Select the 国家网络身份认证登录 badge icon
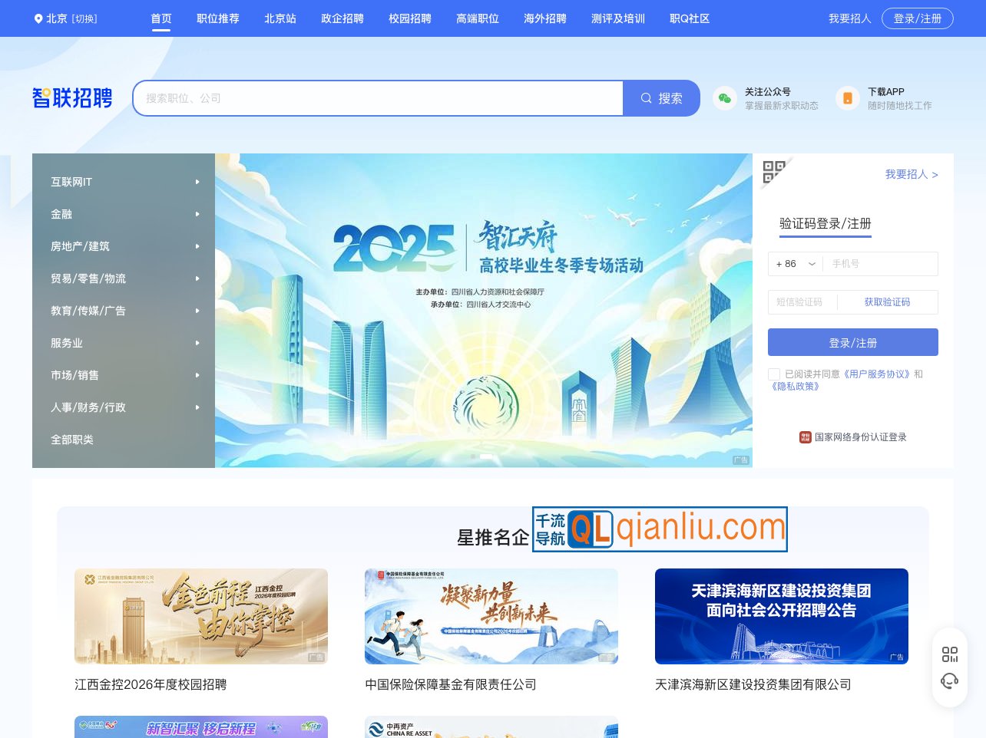Viewport: 986px width, 738px height. pos(805,437)
